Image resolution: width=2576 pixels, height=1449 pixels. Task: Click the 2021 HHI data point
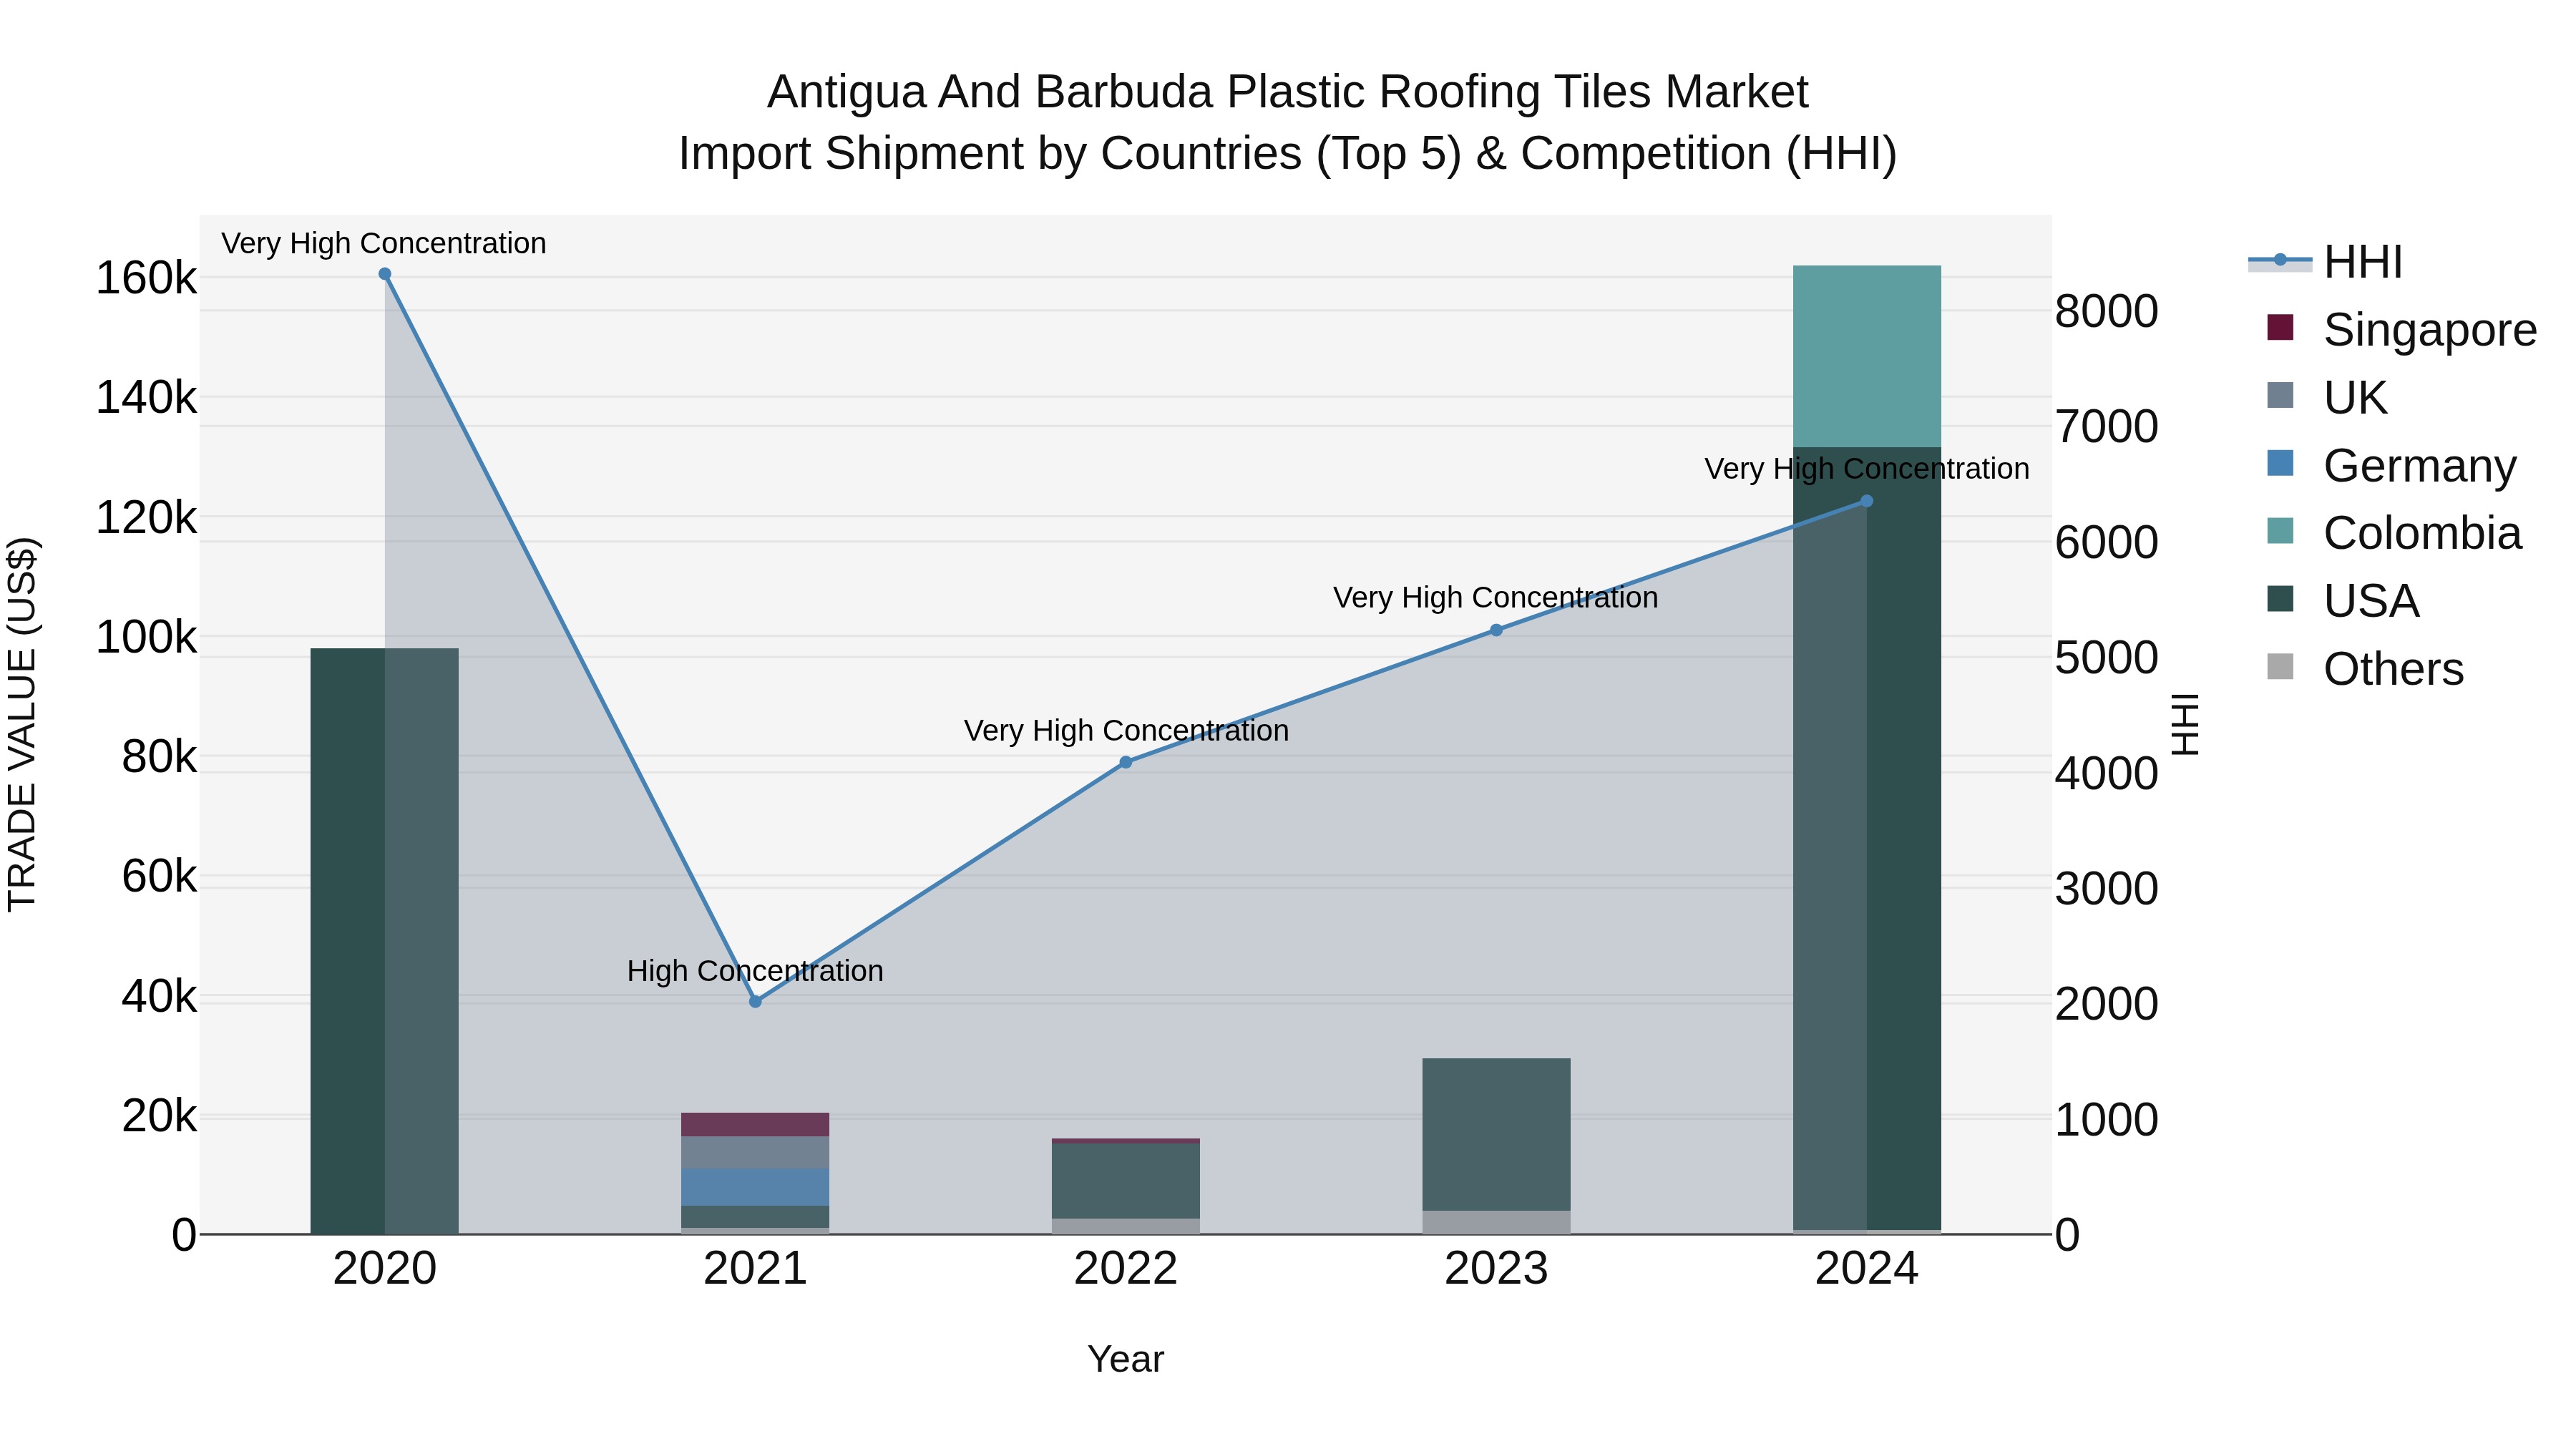755,1001
